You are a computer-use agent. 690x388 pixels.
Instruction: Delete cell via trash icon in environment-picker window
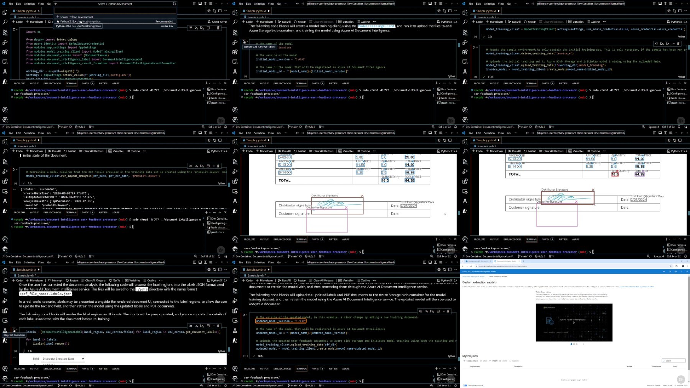pyautogui.click(x=219, y=28)
